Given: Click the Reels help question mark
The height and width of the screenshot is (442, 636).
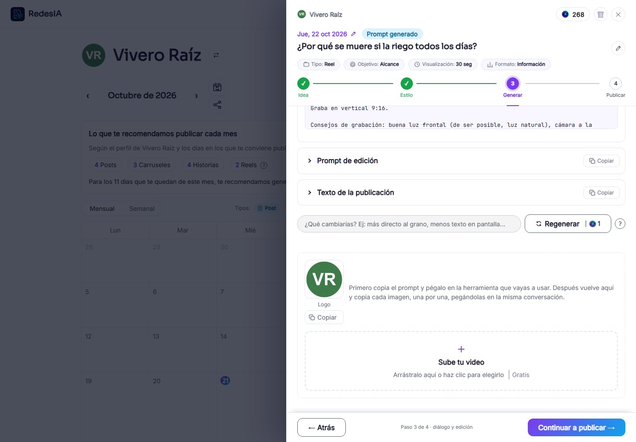Looking at the screenshot, I should tap(264, 165).
